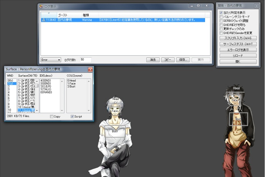Click the Surface list scrollbar up arrow

coord(37,81)
